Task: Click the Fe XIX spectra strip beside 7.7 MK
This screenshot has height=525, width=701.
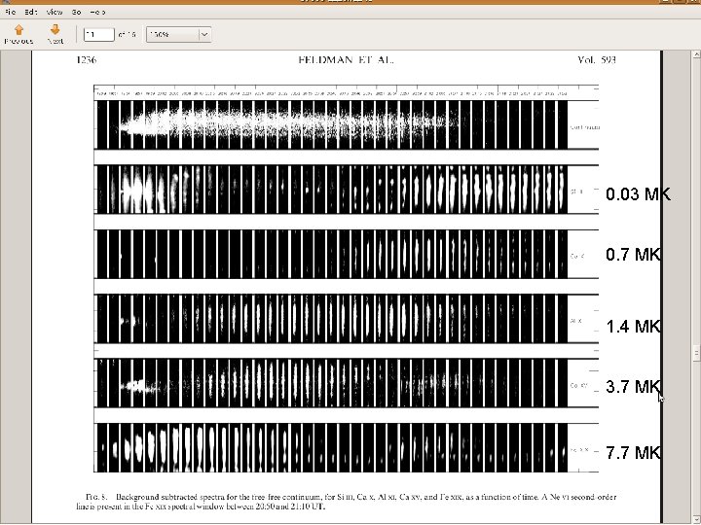Action: 332,448
